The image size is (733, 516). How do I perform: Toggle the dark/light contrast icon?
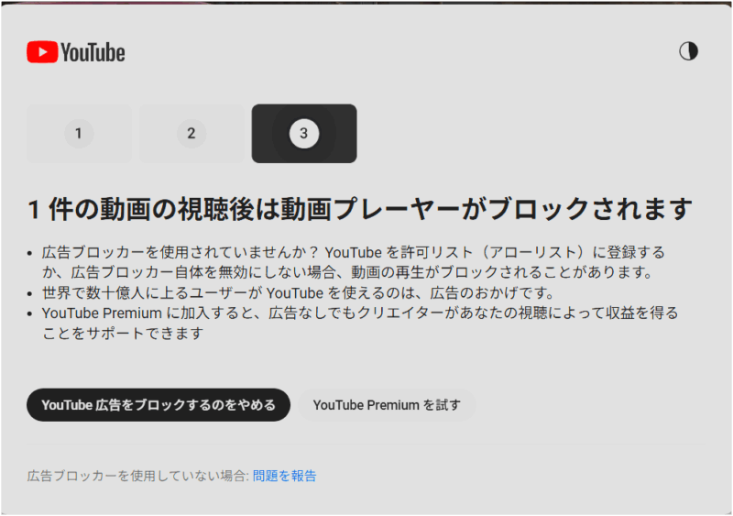pyautogui.click(x=688, y=51)
